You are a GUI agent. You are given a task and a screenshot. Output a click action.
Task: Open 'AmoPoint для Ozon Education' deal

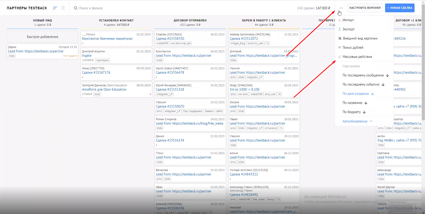(x=104, y=90)
